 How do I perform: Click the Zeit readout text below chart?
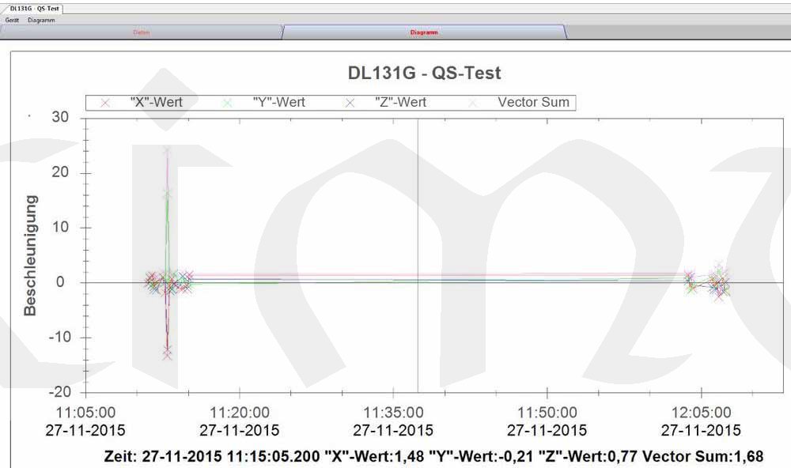pos(434,457)
